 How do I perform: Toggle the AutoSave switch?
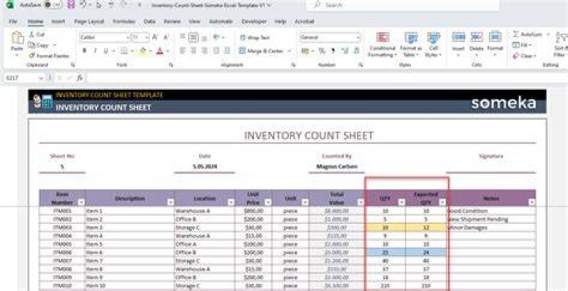click(x=52, y=5)
